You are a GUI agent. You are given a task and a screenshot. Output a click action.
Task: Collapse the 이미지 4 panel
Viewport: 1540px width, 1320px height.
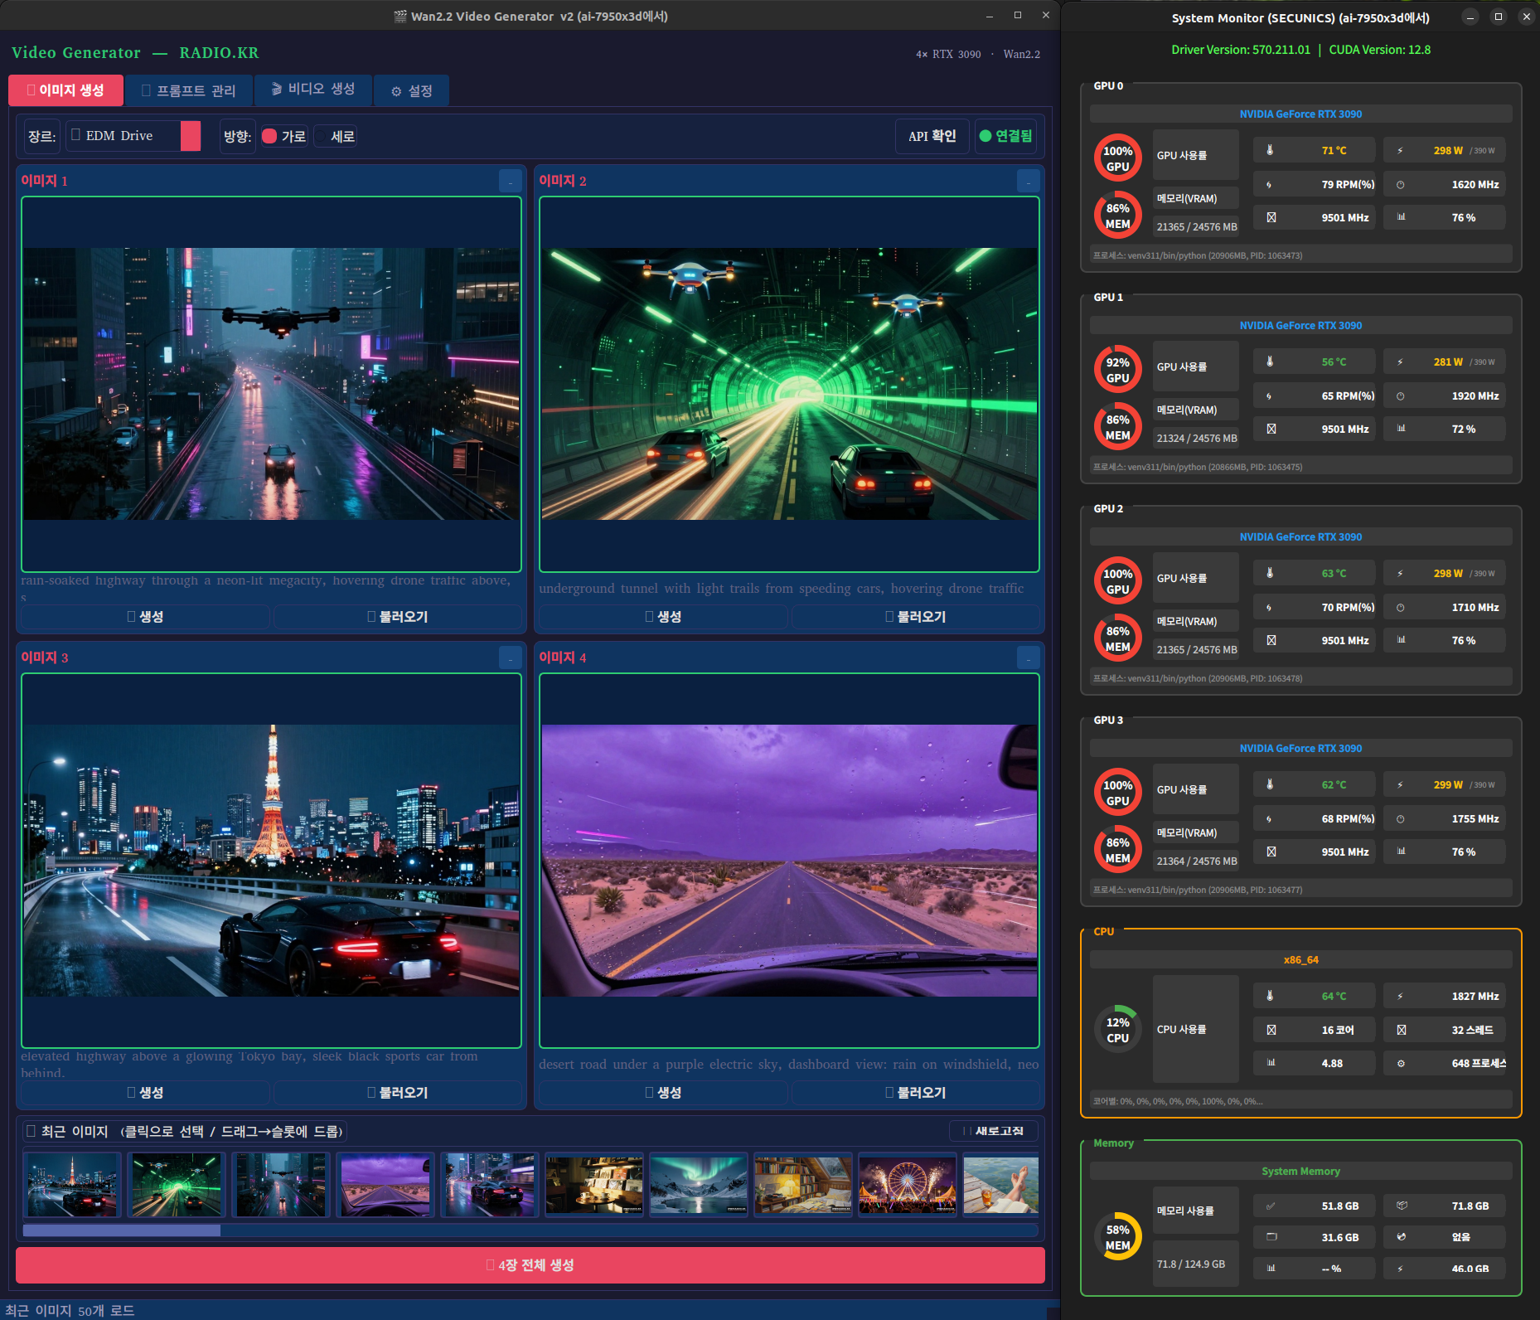tap(1028, 658)
